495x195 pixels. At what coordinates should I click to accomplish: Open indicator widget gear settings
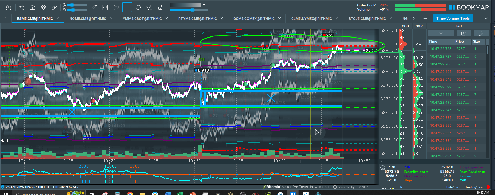point(383,168)
